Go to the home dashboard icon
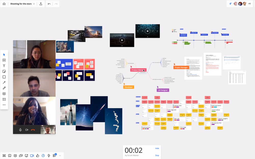255x159 pixels. (4, 4)
